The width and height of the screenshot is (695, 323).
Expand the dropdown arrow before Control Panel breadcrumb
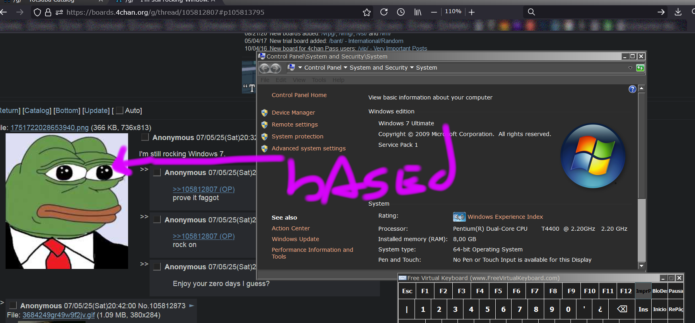pos(300,68)
